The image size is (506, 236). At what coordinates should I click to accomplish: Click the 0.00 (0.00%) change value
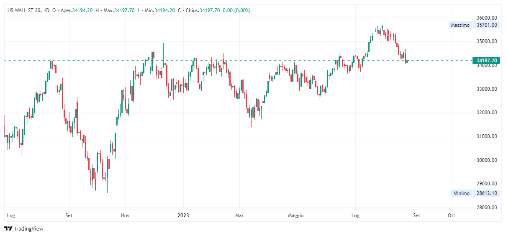[236, 10]
